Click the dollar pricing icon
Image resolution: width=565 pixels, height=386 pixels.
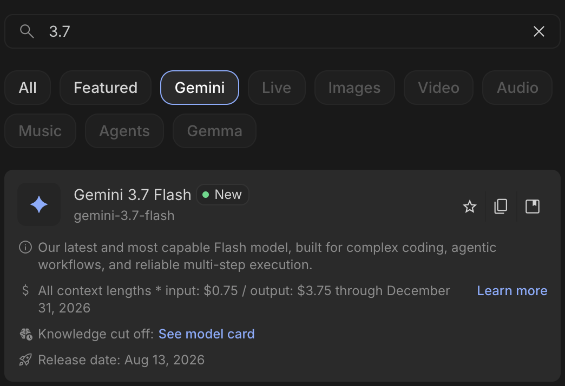tap(25, 290)
